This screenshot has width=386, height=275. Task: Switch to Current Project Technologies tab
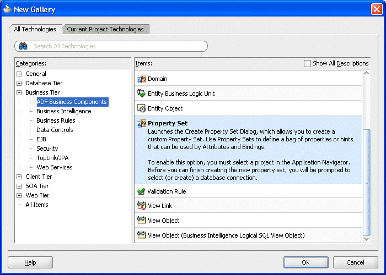pyautogui.click(x=105, y=29)
